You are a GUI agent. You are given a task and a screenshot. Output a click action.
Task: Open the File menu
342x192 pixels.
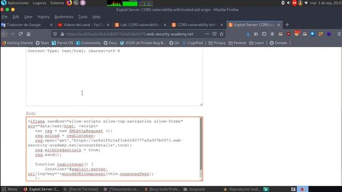pos(4,17)
